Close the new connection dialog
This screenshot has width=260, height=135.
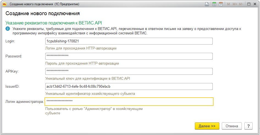[x=255, y=4]
